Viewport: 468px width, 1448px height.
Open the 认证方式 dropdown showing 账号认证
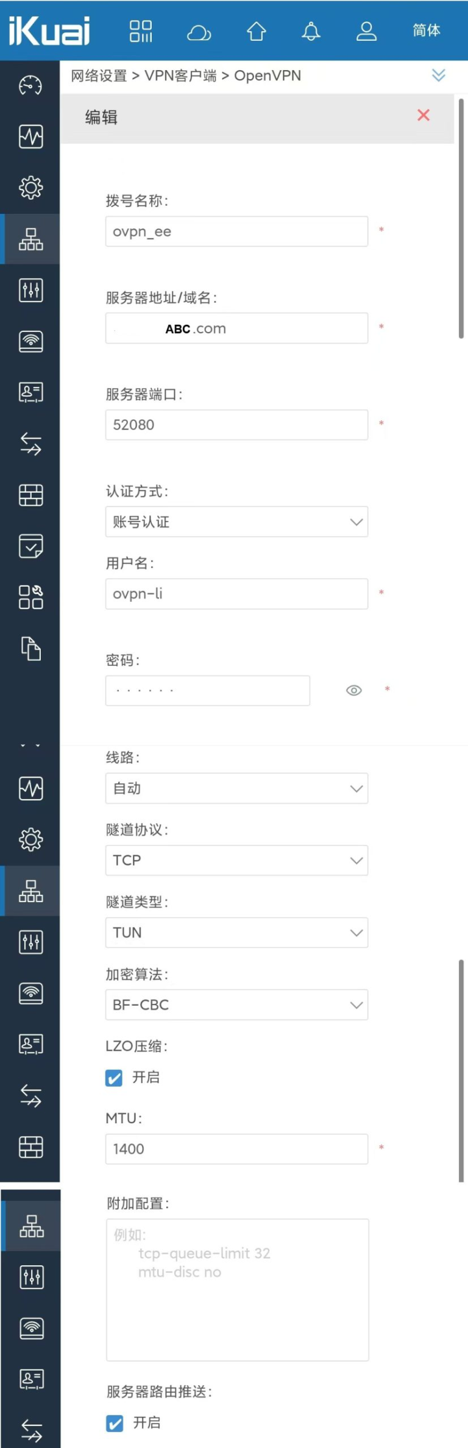(236, 521)
